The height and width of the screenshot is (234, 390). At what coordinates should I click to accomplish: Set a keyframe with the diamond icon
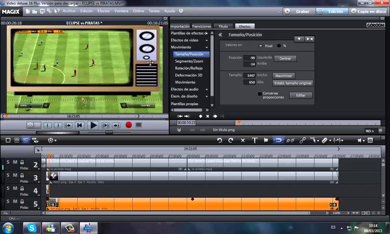(x=201, y=116)
